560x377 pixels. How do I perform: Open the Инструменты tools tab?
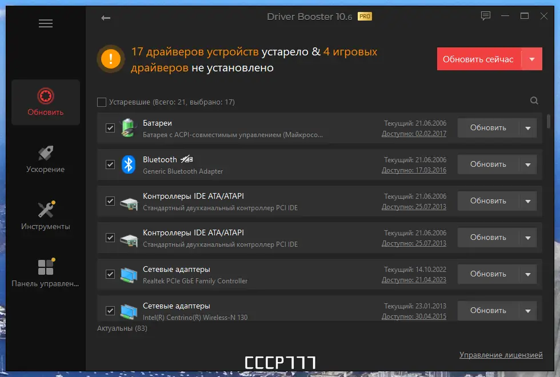click(45, 216)
